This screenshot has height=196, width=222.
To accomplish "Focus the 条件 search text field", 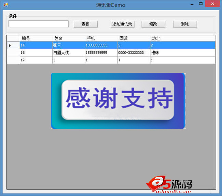I will 39,24.
